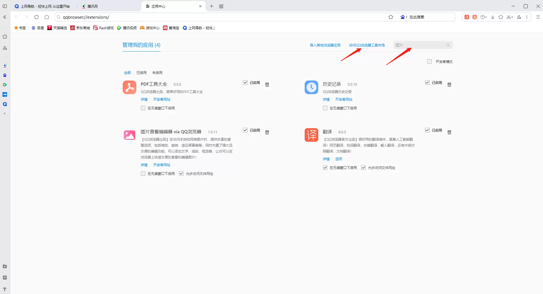Open the 百度 bookmark
Image resolution: width=543 pixels, height=294 pixels.
tap(38, 28)
